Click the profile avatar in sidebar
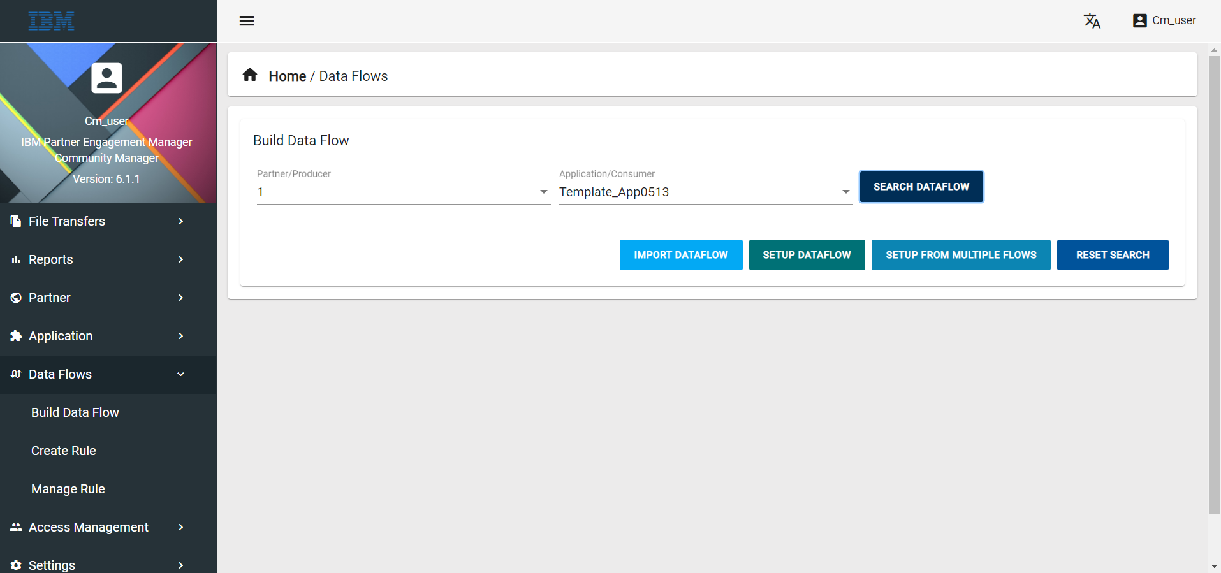The image size is (1221, 573). [x=106, y=78]
